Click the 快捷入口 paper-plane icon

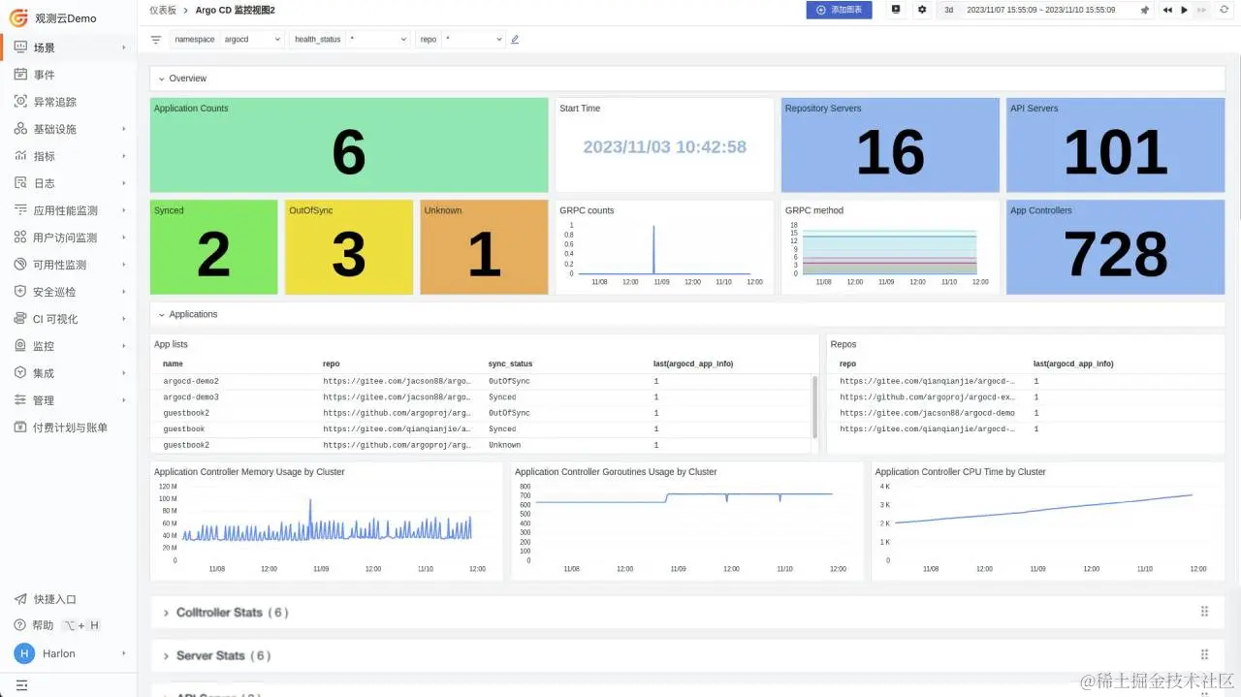[20, 599]
